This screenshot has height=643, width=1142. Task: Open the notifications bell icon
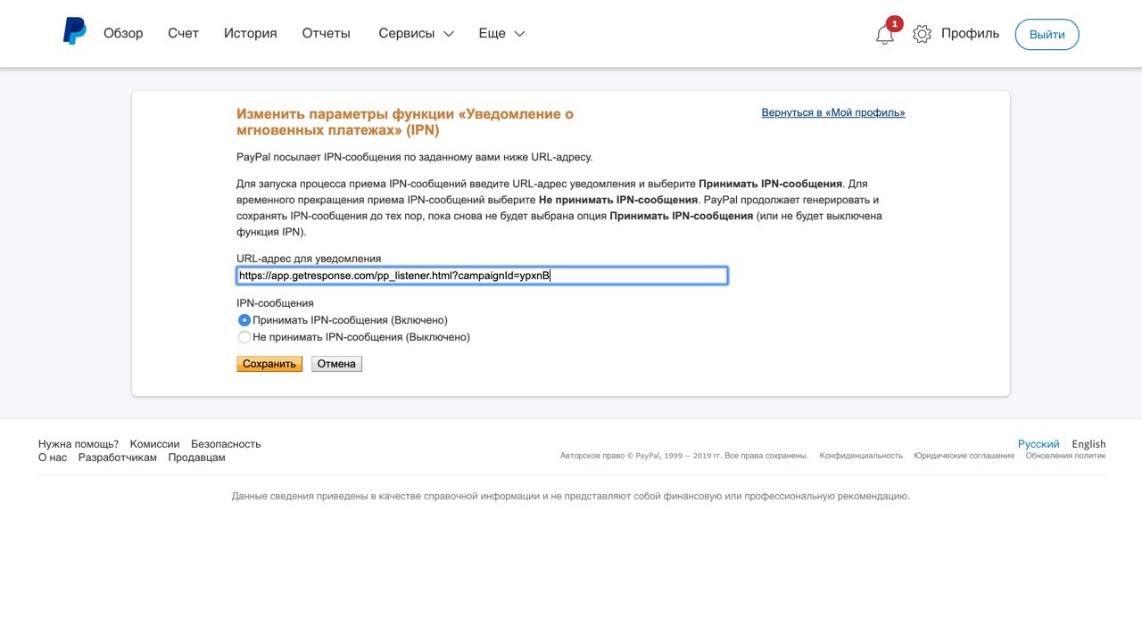pyautogui.click(x=884, y=35)
